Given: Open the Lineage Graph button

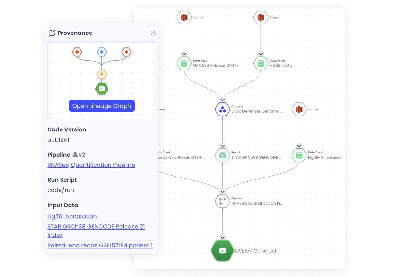Looking at the screenshot, I should point(102,106).
